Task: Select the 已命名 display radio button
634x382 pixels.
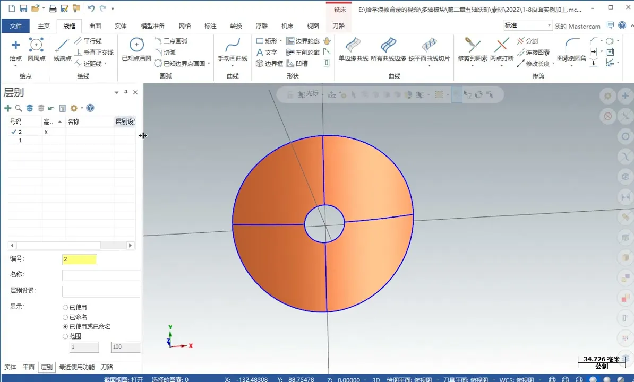Action: tap(65, 317)
